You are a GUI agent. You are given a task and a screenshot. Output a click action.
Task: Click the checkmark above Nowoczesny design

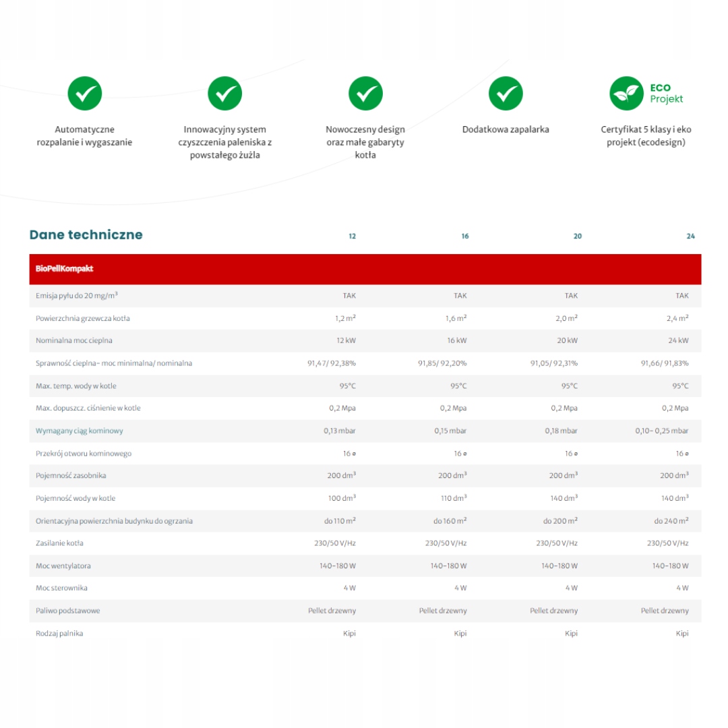point(365,94)
